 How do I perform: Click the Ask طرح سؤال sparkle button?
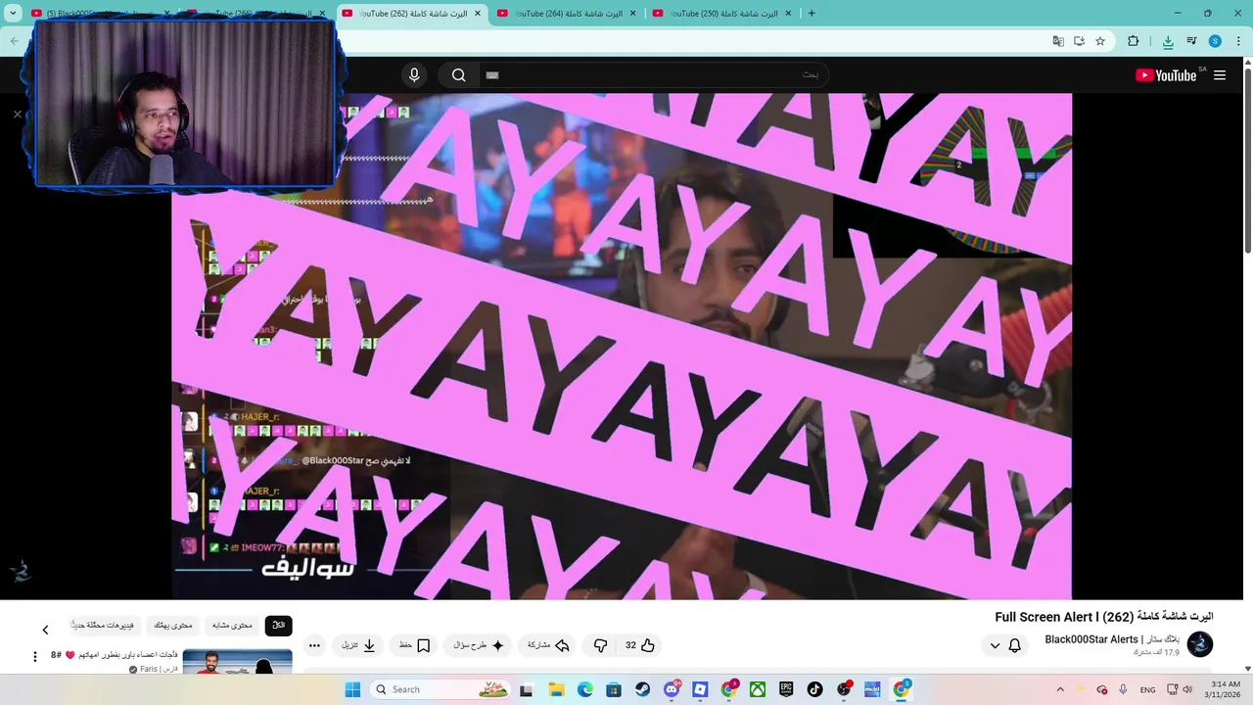point(479,645)
